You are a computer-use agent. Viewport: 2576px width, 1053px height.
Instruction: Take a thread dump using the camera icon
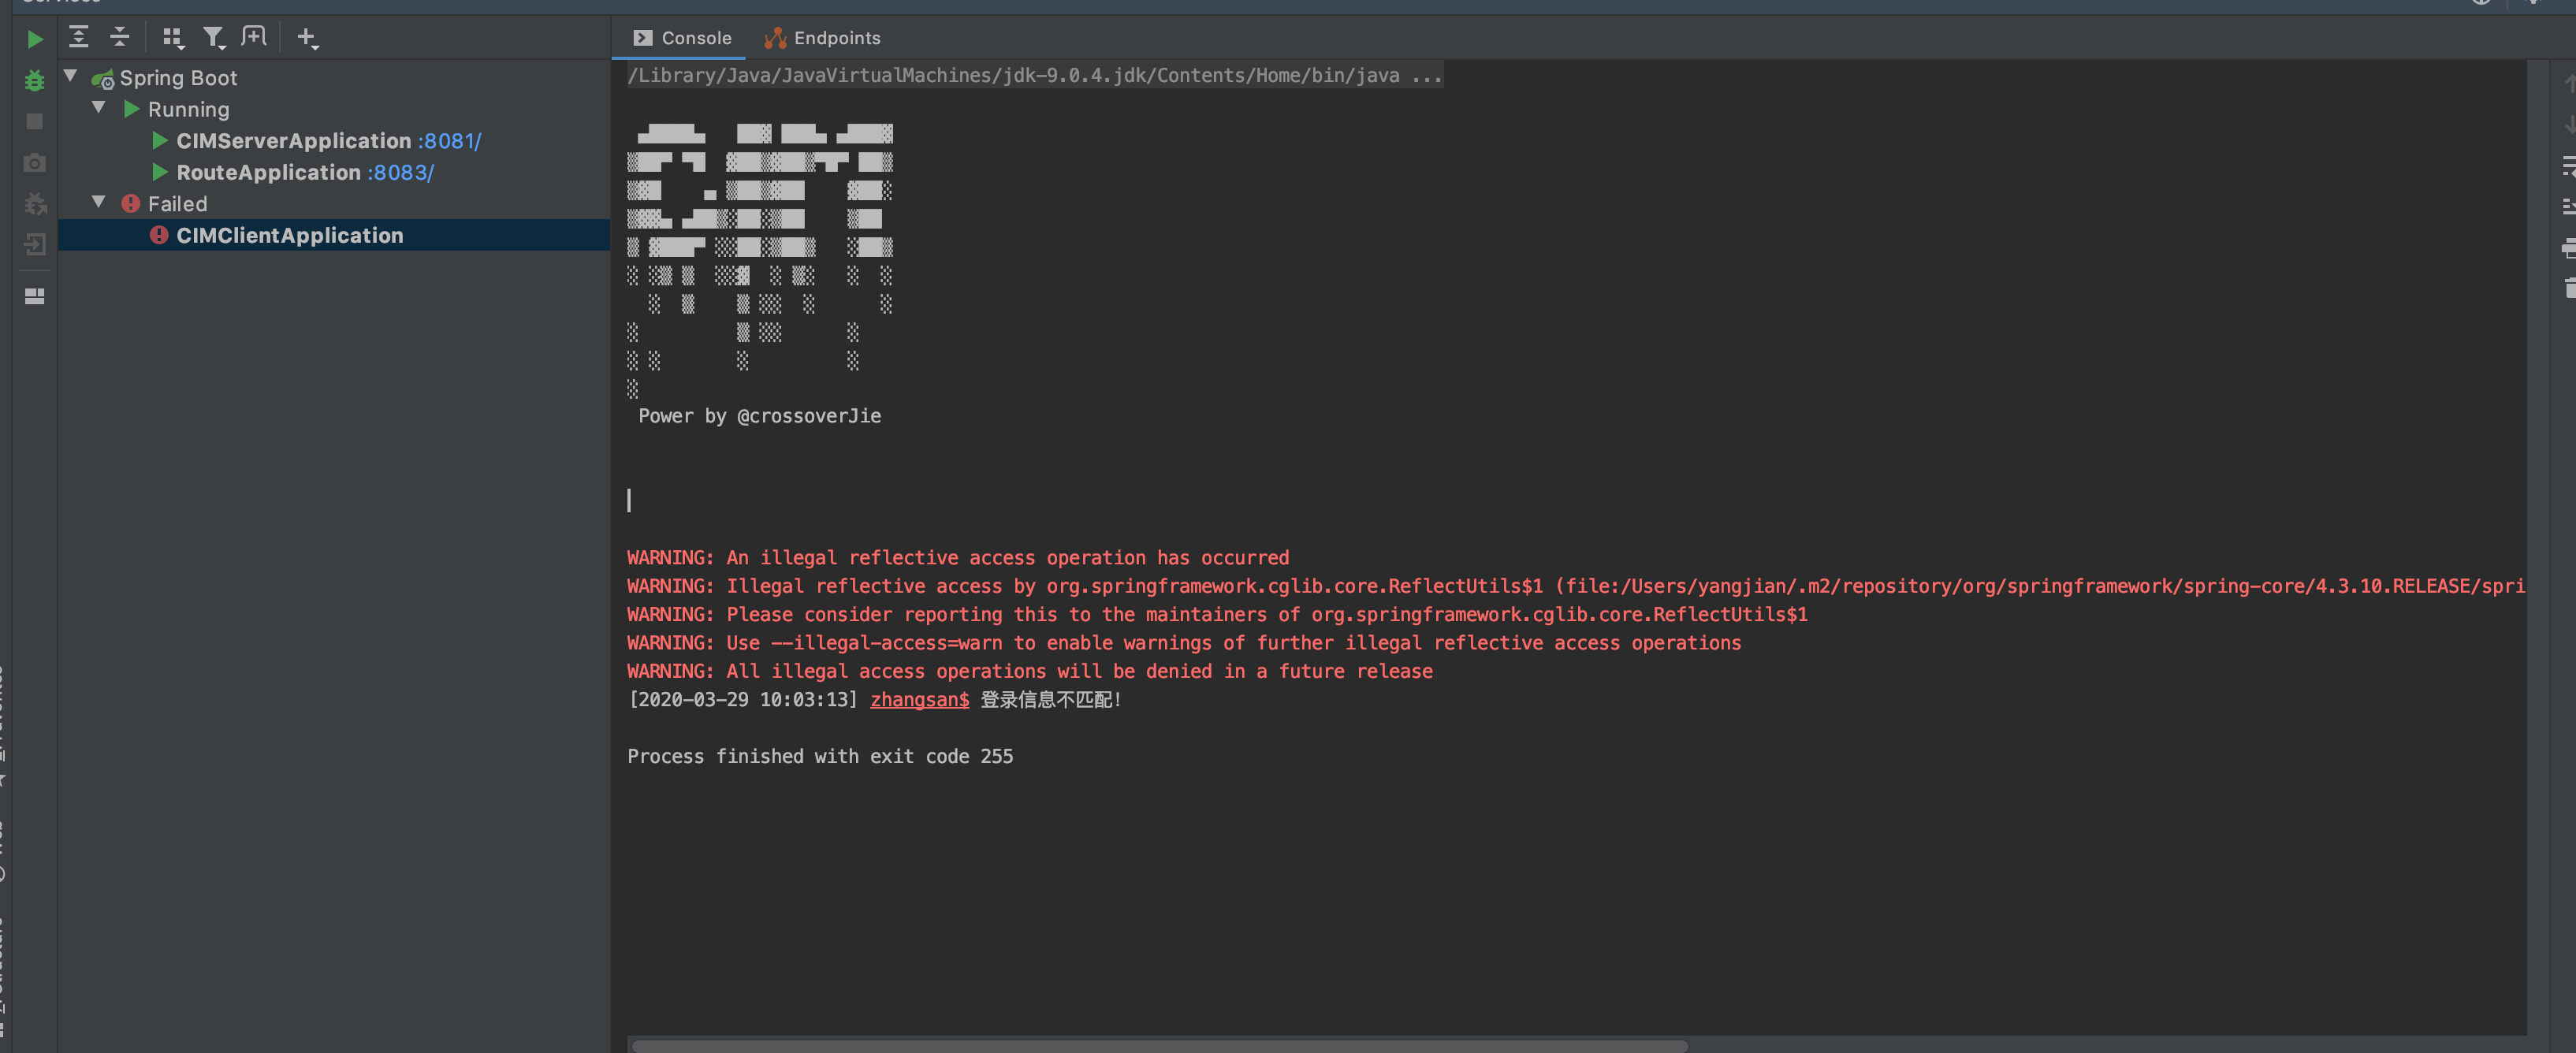[35, 162]
